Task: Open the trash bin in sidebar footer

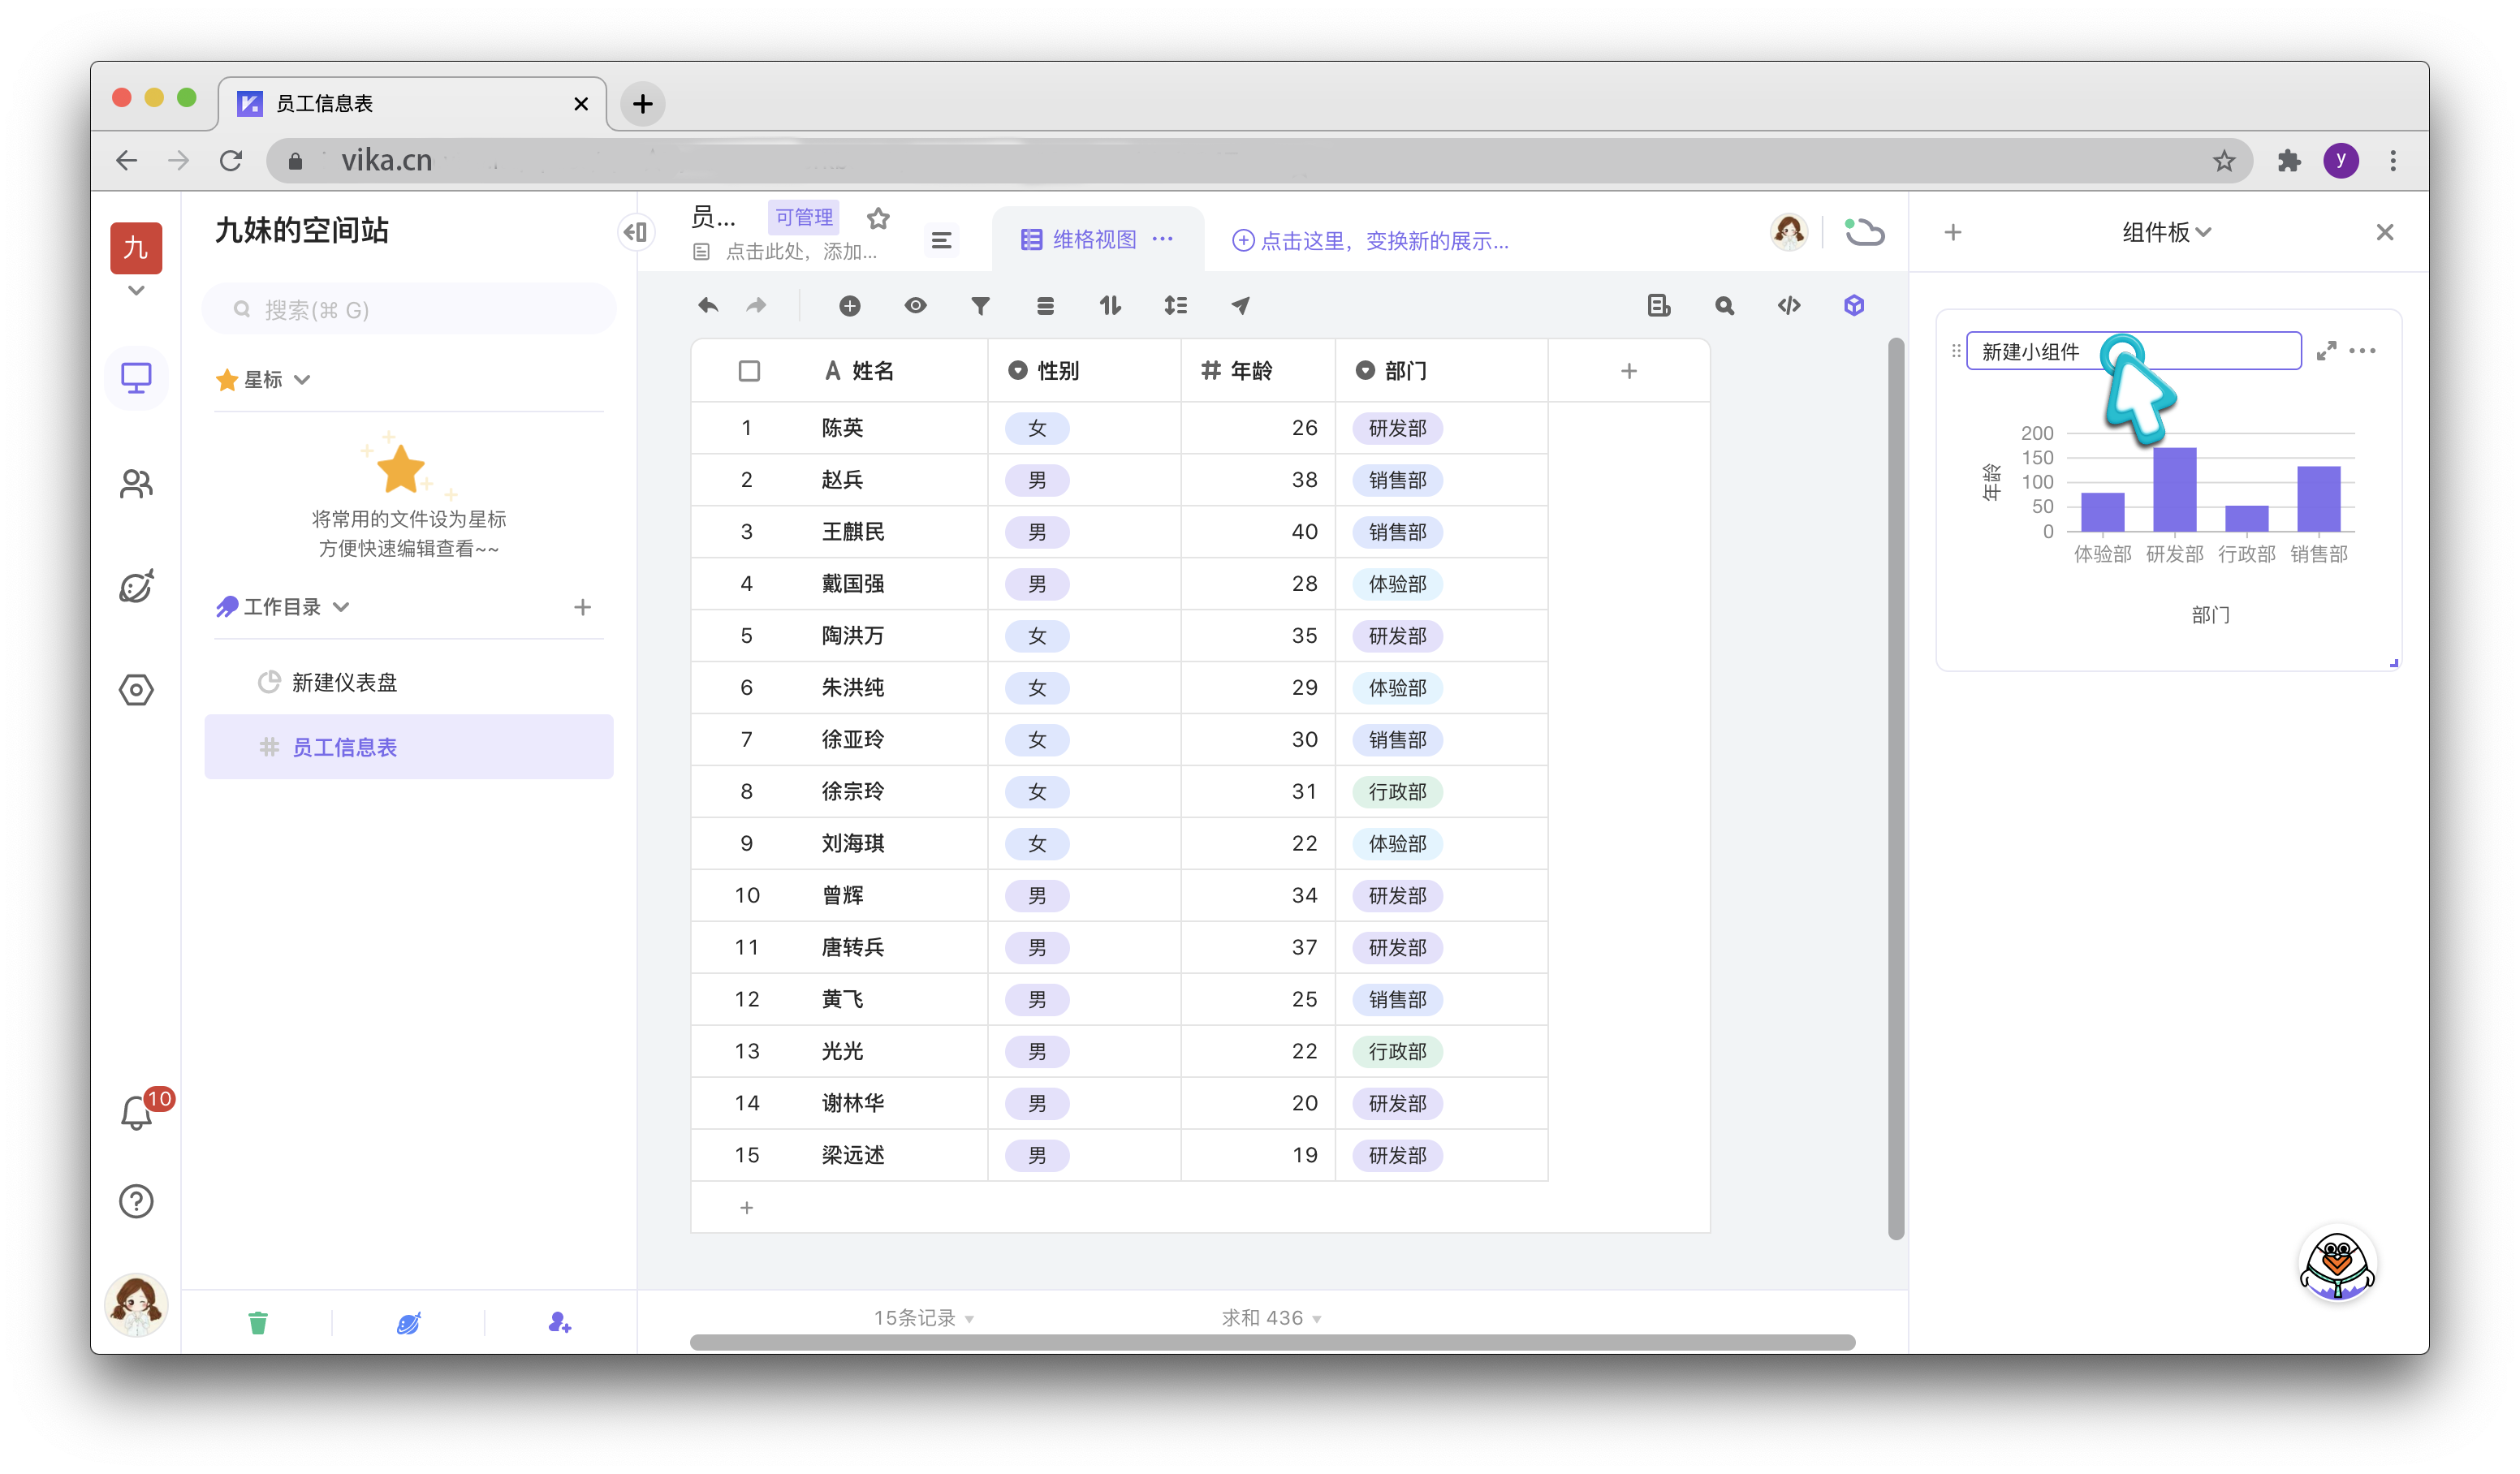Action: click(x=258, y=1323)
